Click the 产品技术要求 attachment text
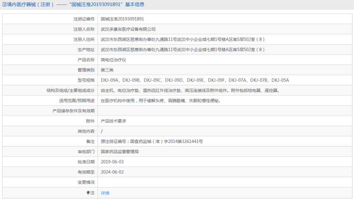The width and height of the screenshot is (354, 199). [113, 121]
